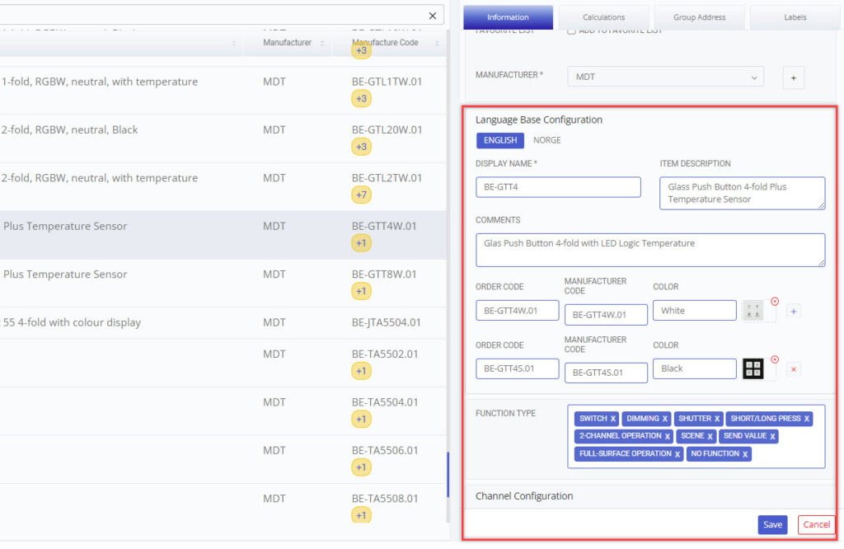This screenshot has height=549, width=844.
Task: Edit the BE-GTT4S.01 order code field
Action: (x=518, y=368)
